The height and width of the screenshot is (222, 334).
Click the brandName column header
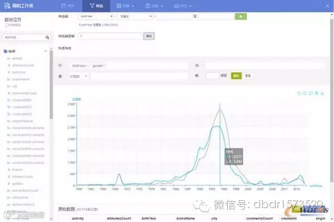coord(185,218)
